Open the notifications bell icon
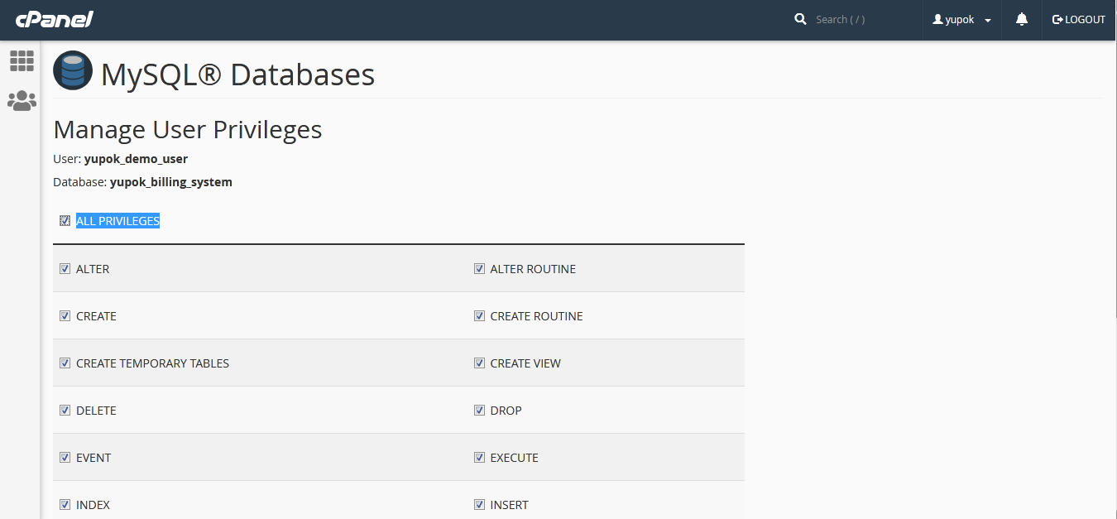The image size is (1117, 519). (1022, 19)
